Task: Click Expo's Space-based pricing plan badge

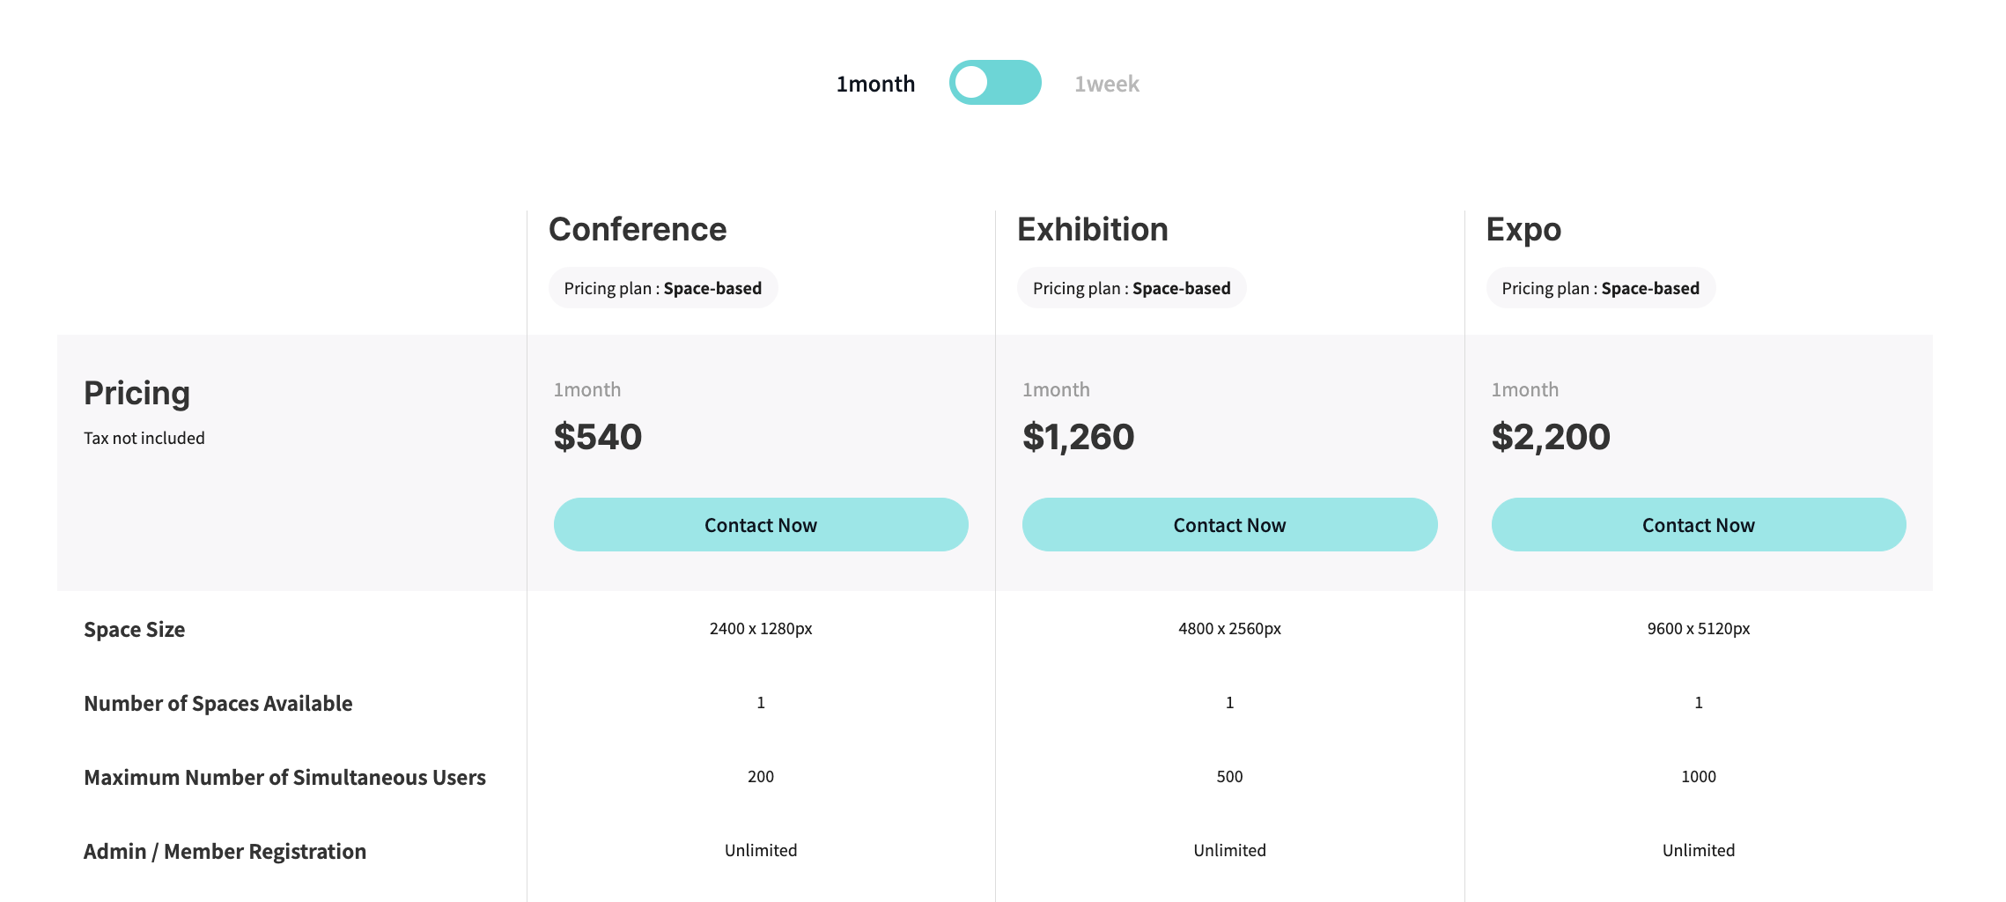Action: 1600,288
